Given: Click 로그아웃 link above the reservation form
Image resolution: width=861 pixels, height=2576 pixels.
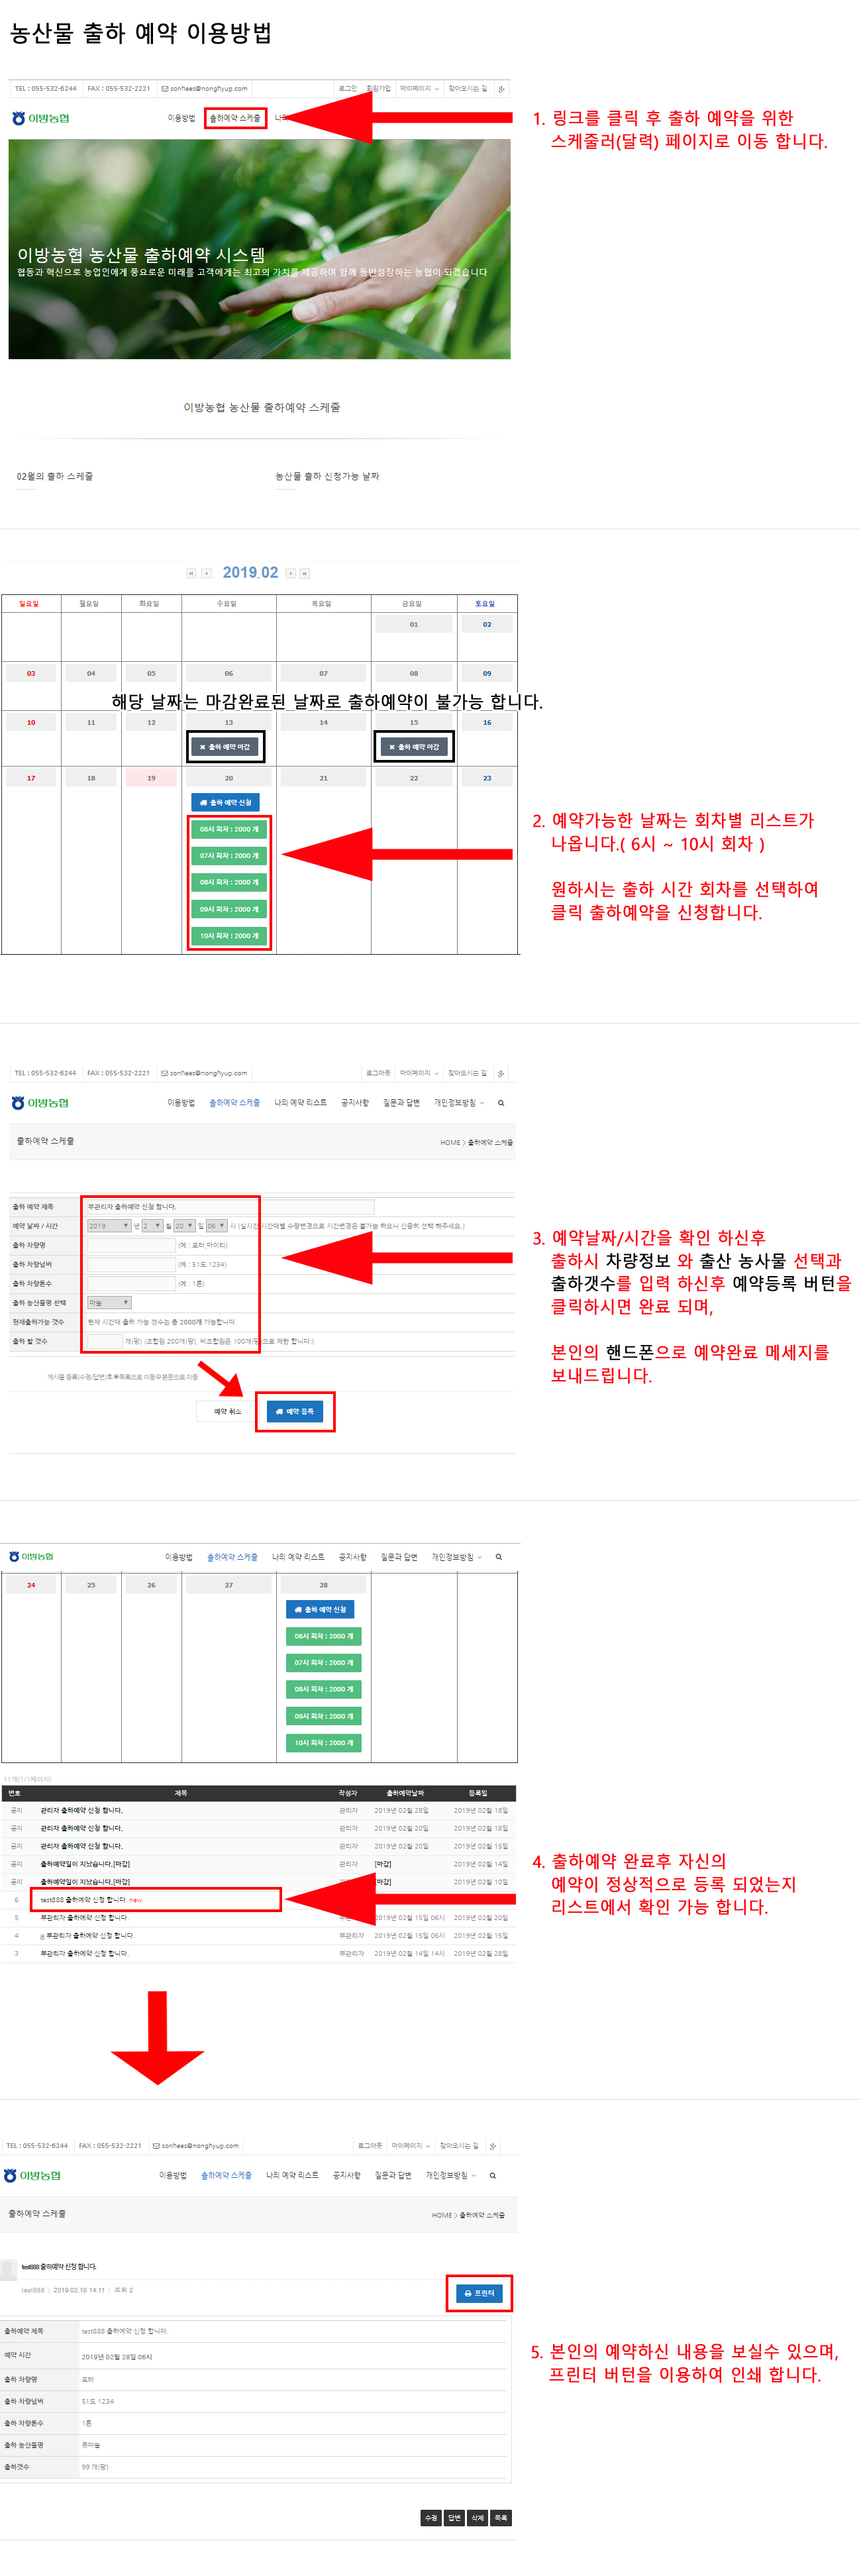Looking at the screenshot, I should [378, 1073].
